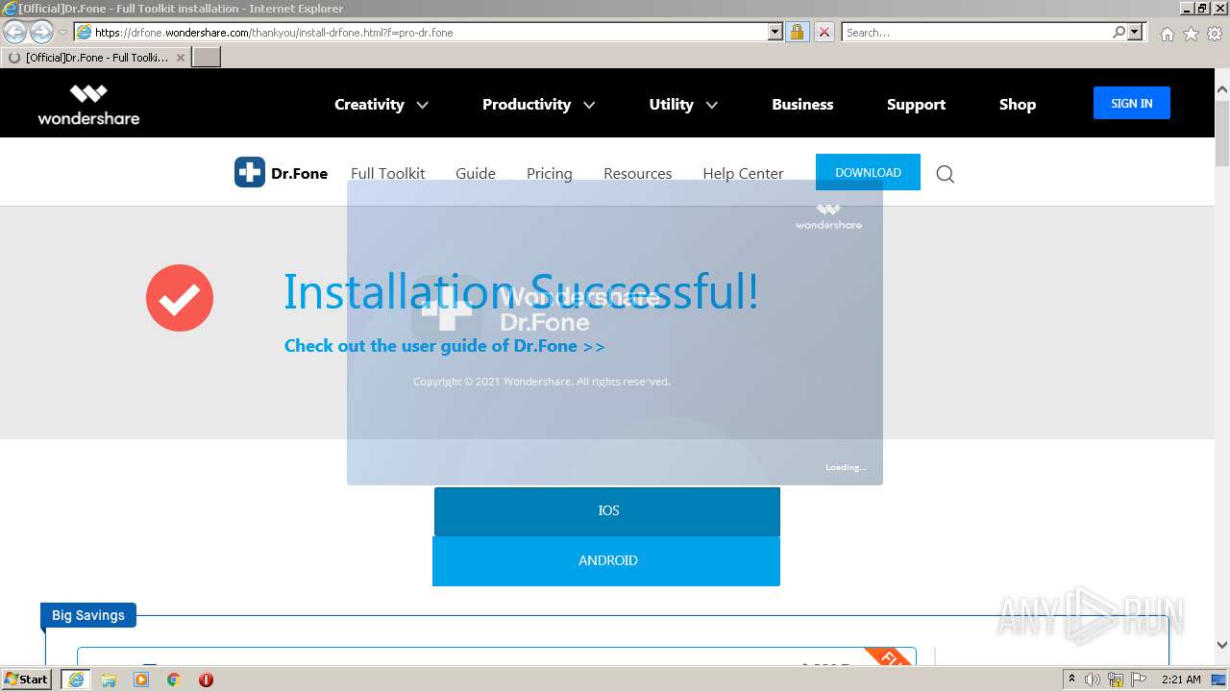Click the search magnifier in IE search box

pyautogui.click(x=1119, y=32)
